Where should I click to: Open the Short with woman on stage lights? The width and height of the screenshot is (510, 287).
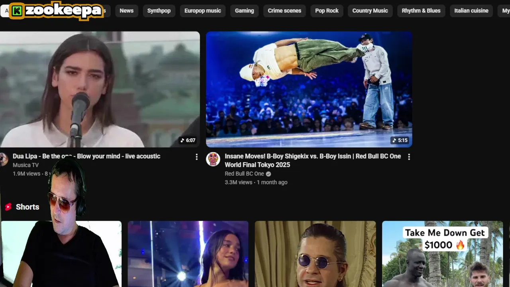click(x=188, y=254)
